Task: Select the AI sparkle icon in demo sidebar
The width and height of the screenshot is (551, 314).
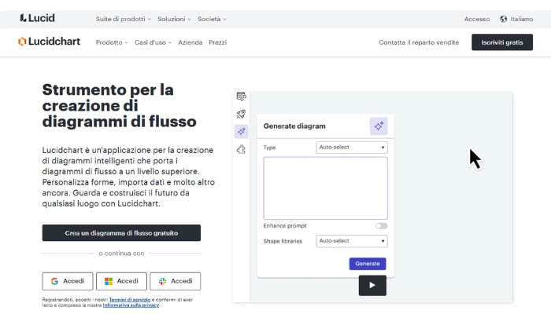Action: coord(241,131)
